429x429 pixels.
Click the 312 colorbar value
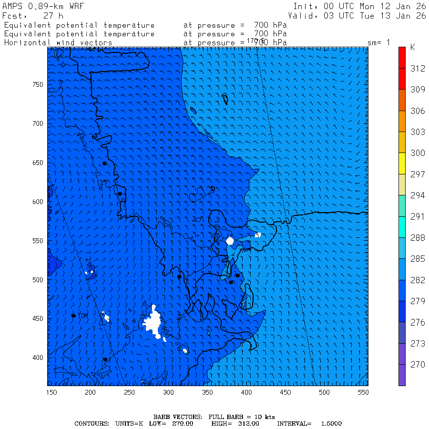pyautogui.click(x=418, y=68)
